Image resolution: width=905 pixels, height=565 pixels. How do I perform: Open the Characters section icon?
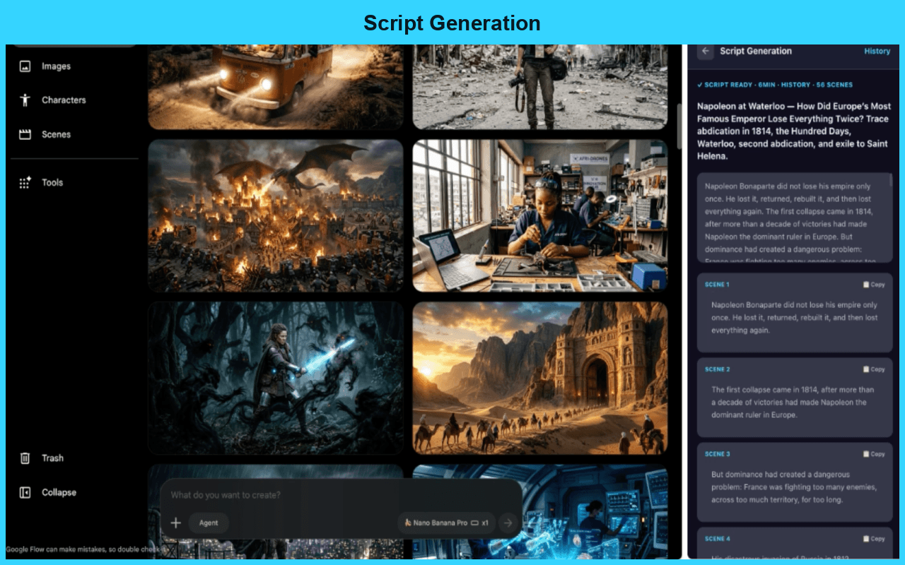click(25, 100)
